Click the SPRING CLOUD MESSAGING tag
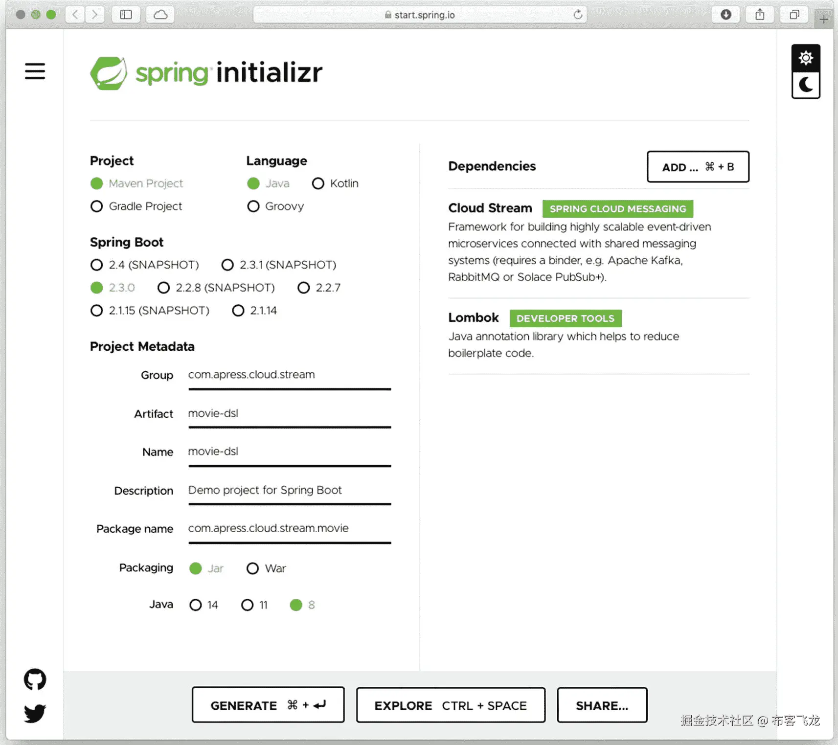This screenshot has height=745, width=838. (617, 209)
